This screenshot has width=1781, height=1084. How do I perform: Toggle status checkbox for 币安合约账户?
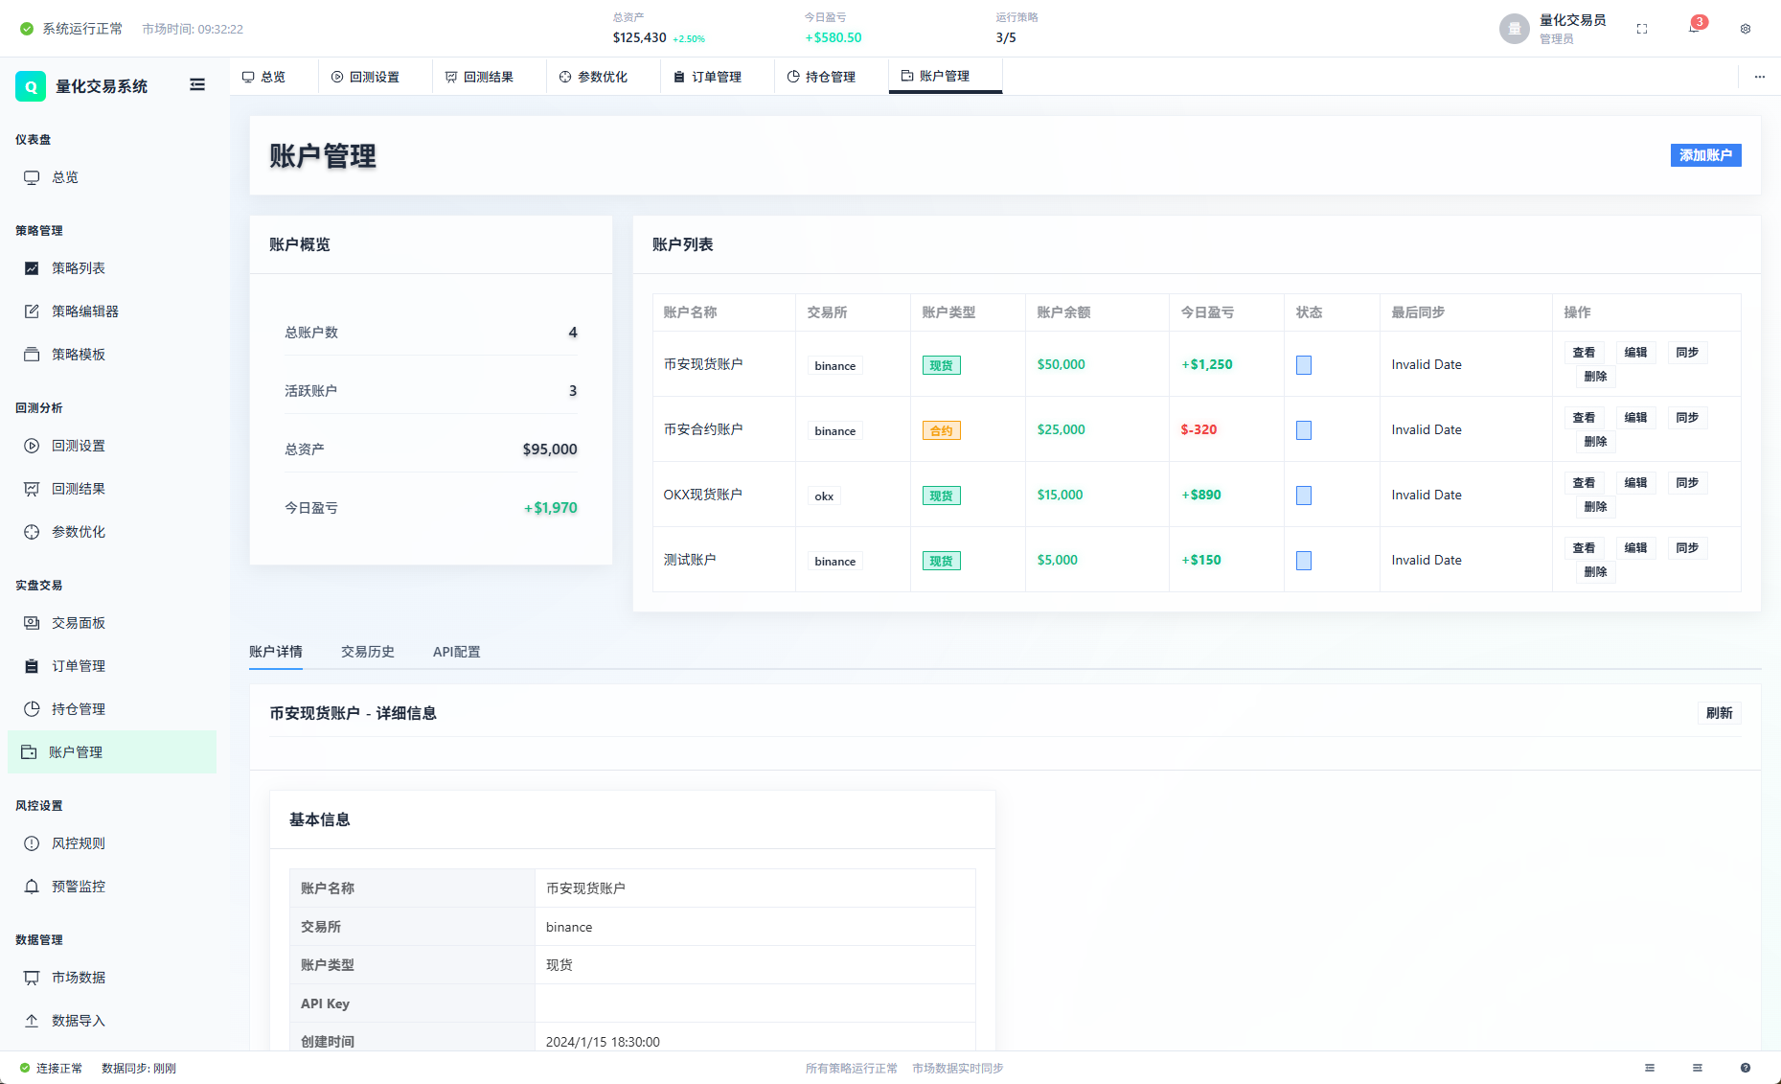pyautogui.click(x=1304, y=430)
